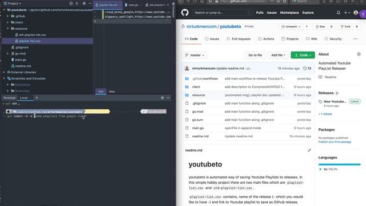Open the green Code dropdown
The width and height of the screenshot is (366, 206).
(303, 55)
